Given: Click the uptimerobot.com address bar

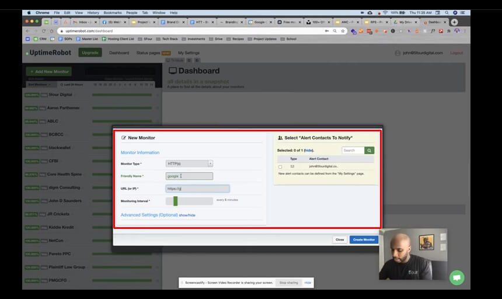Looking at the screenshot, I should click(x=192, y=31).
